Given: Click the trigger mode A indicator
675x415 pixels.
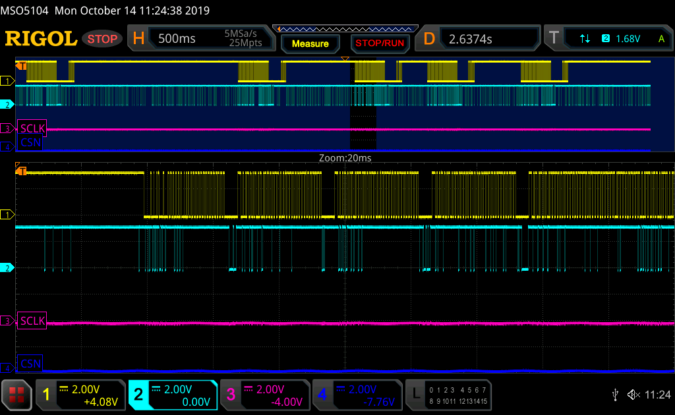Looking at the screenshot, I should 661,39.
